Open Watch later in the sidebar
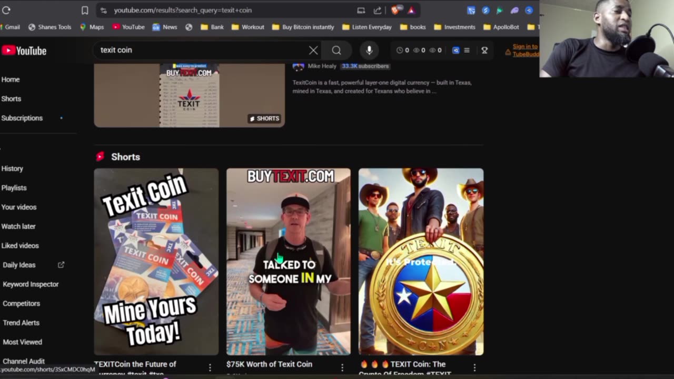Viewport: 674px width, 379px height. click(18, 226)
